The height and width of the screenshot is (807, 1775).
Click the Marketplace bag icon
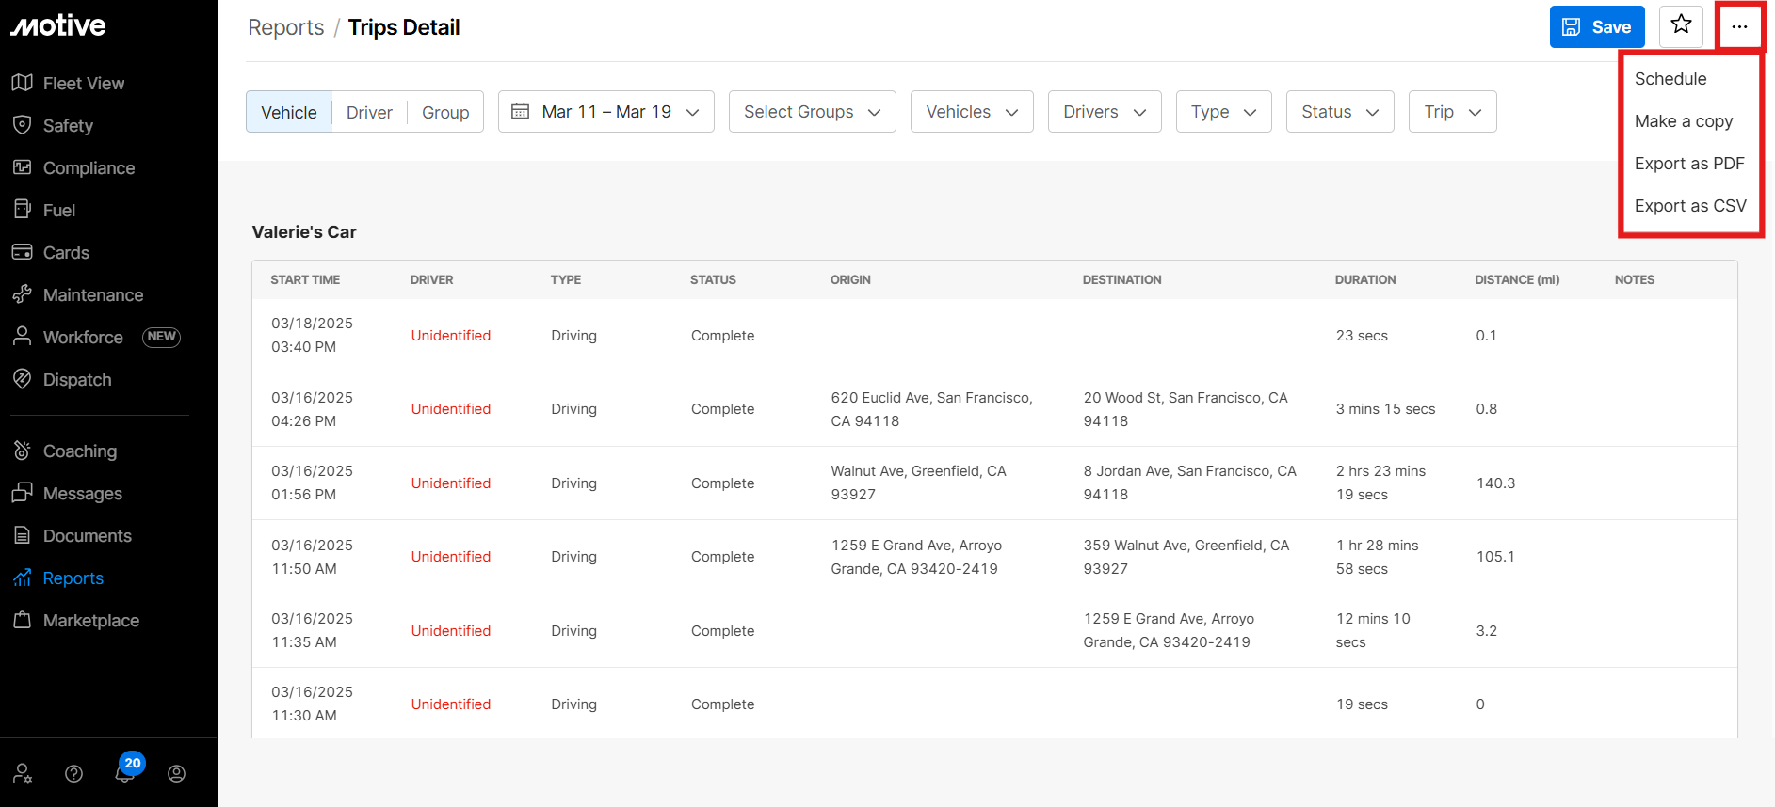23,620
